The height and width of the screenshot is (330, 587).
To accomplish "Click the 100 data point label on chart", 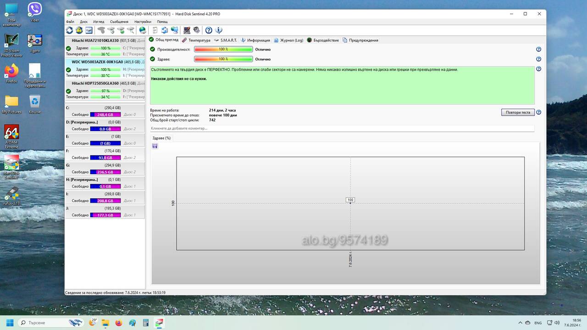I will [350, 200].
